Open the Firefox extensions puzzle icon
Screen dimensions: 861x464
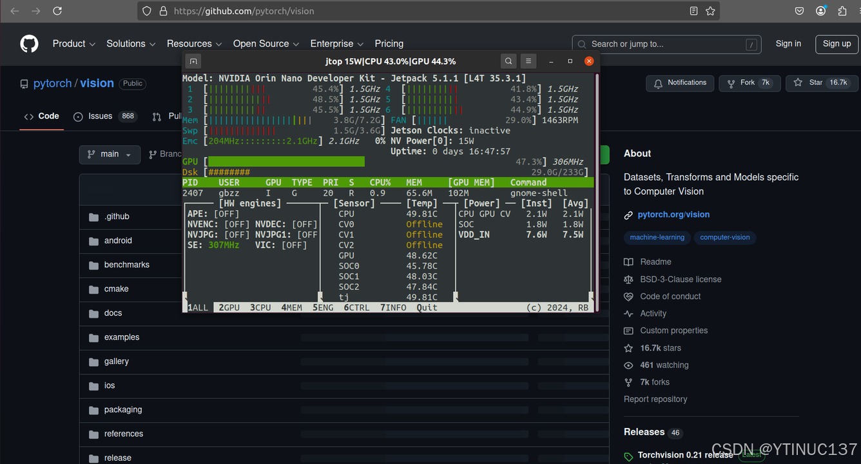(x=842, y=11)
